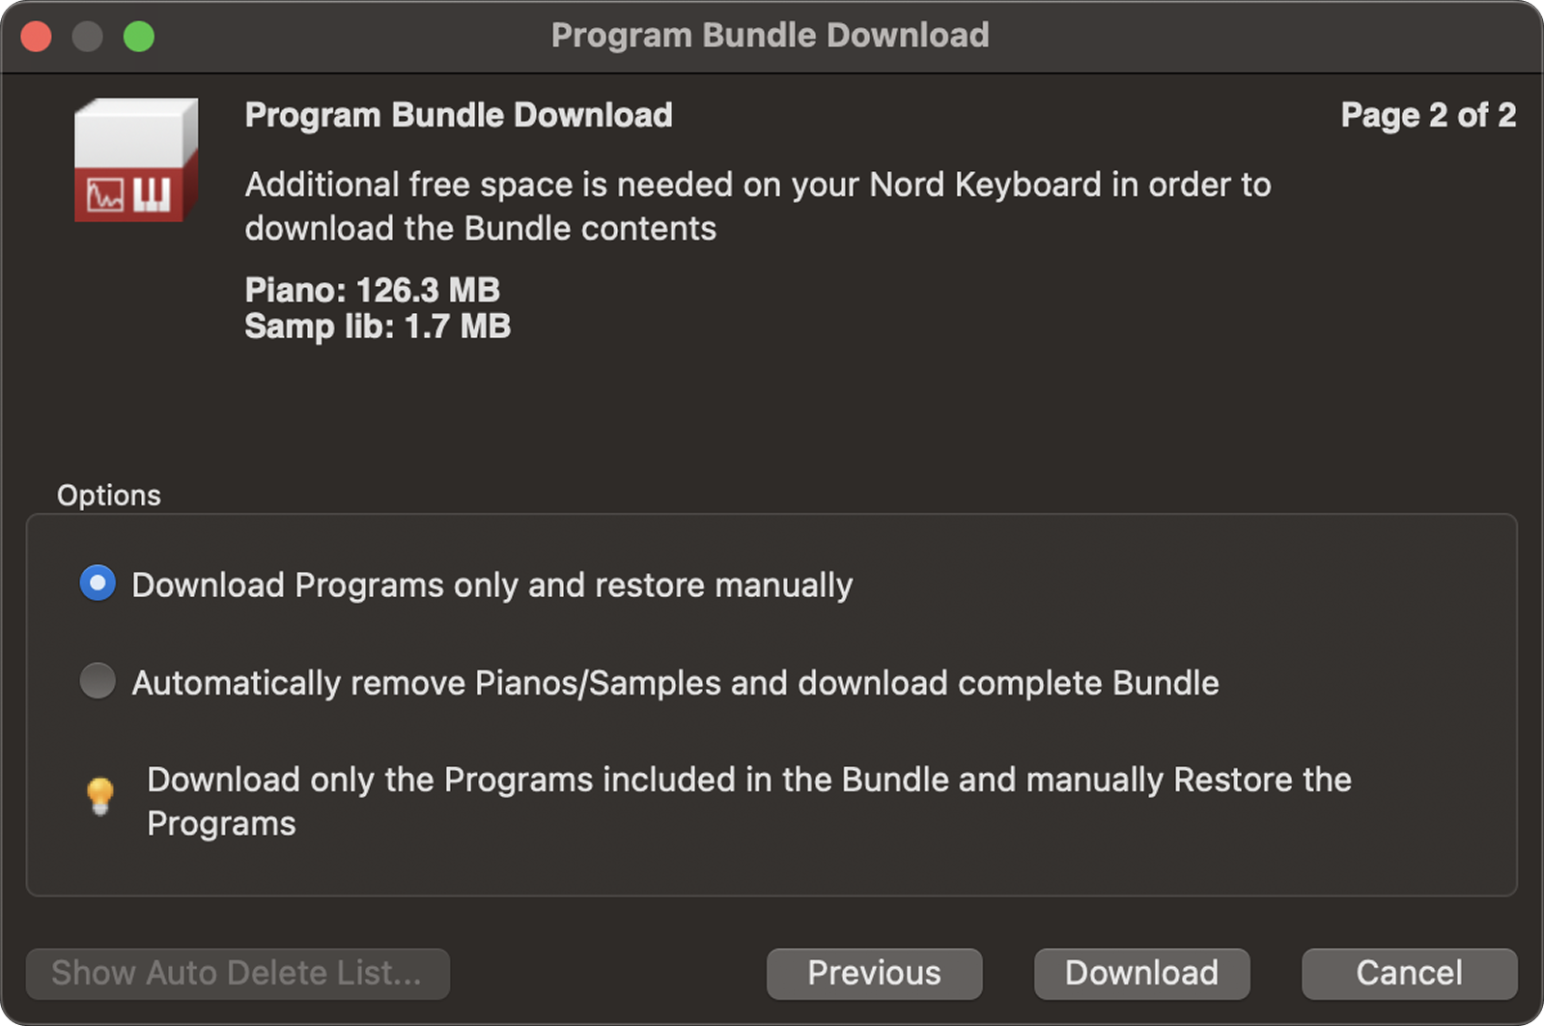Start the bundle with Download button
1544x1026 pixels.
[1141, 973]
